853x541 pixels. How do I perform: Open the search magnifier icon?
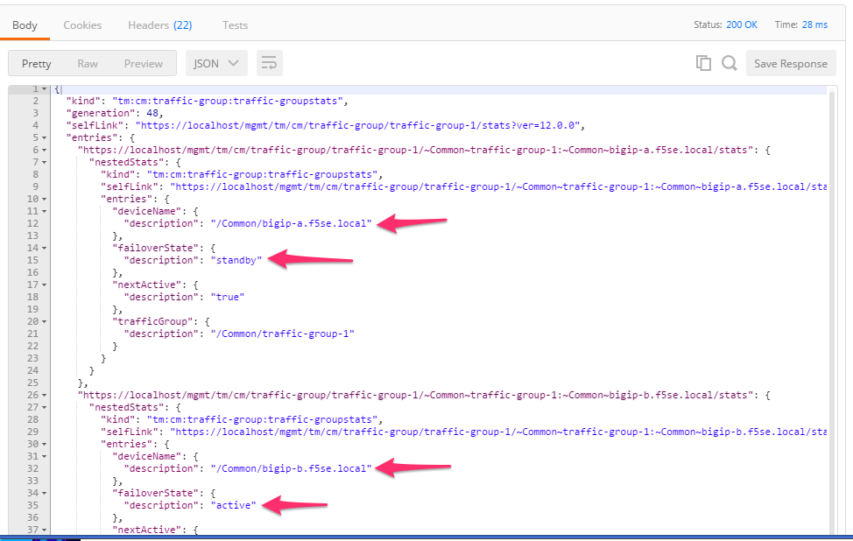pyautogui.click(x=729, y=63)
